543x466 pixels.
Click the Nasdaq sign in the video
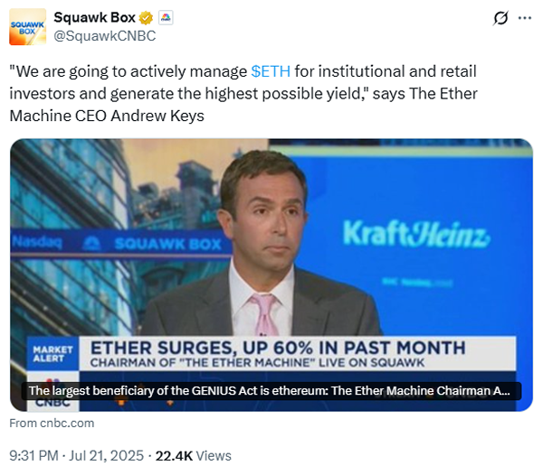(x=34, y=242)
